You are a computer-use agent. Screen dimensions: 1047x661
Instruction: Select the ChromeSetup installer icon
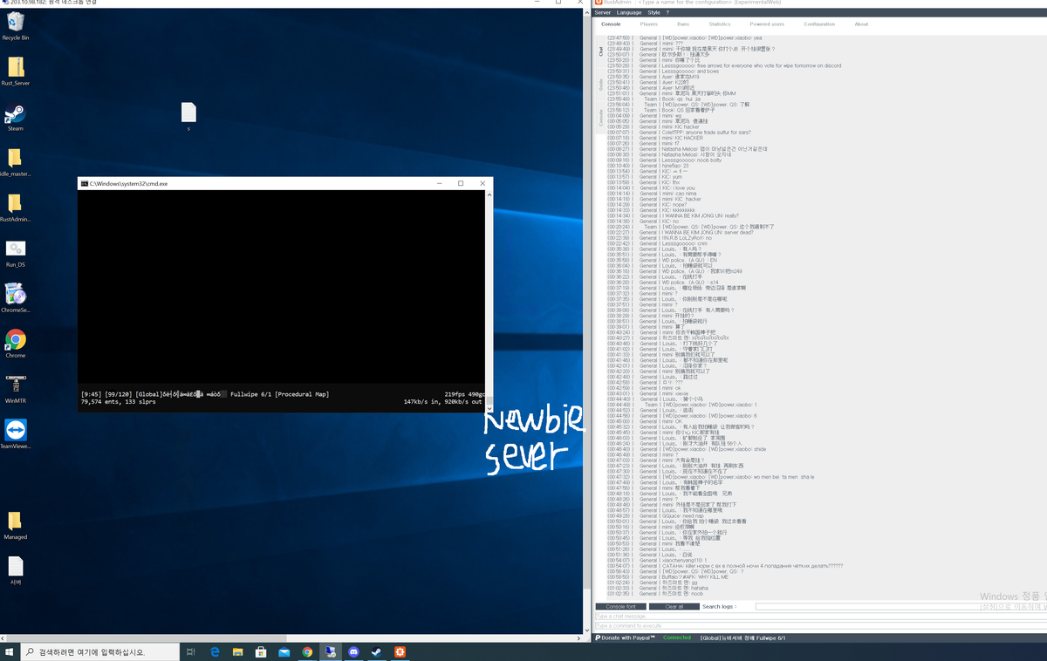[x=15, y=298]
